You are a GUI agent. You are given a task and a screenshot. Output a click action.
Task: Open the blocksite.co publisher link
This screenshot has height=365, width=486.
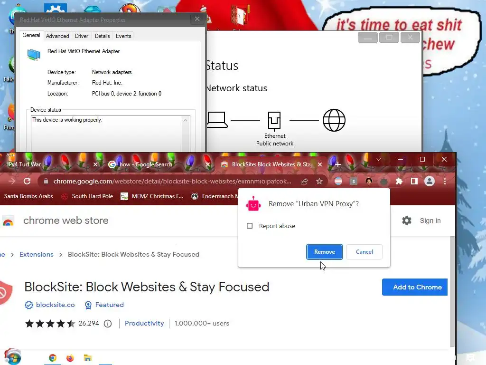tap(55, 305)
